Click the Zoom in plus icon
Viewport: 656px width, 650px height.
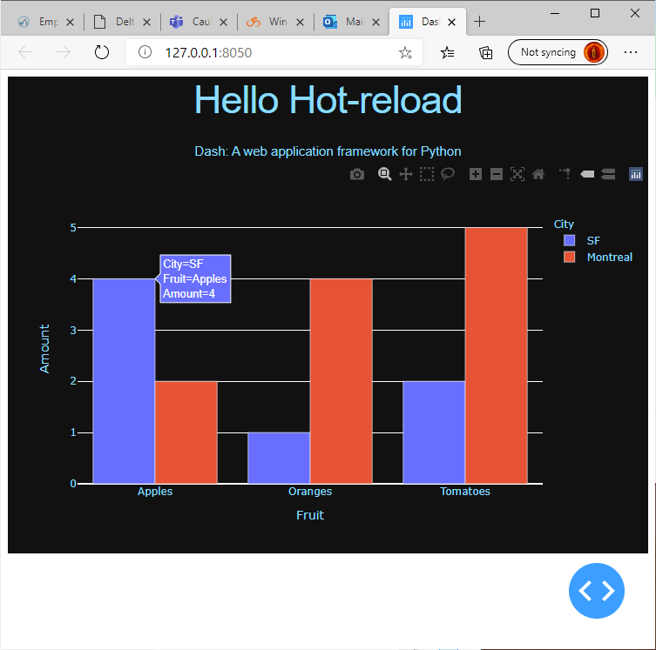[476, 174]
